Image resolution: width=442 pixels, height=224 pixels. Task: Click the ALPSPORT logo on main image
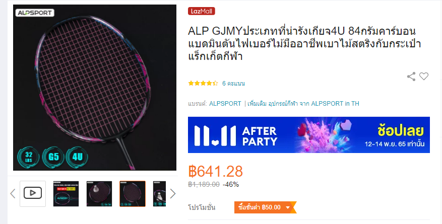pos(35,13)
